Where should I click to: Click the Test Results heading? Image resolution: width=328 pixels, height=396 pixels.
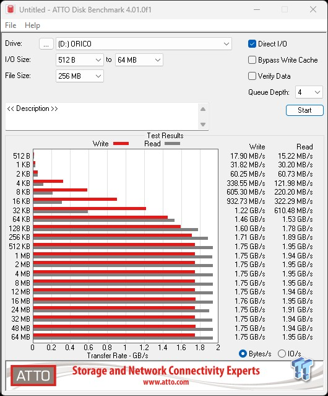tap(165, 136)
